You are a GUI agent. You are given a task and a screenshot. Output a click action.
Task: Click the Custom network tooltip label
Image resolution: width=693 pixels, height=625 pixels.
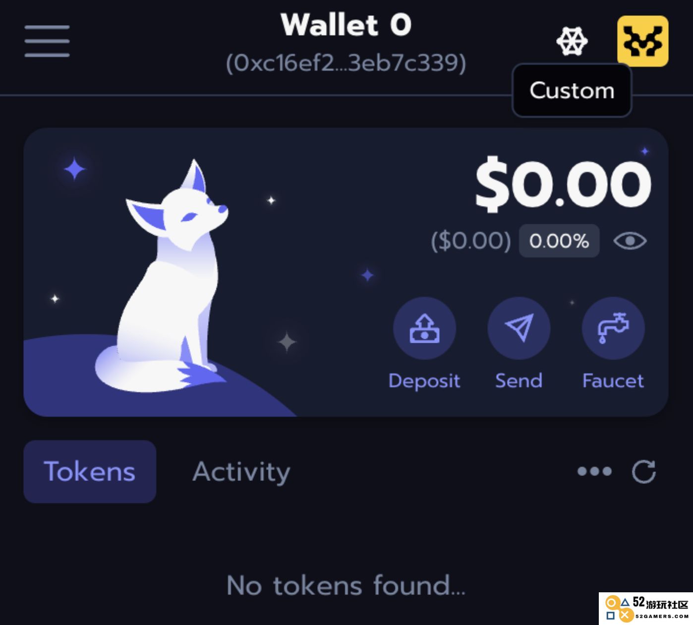coord(572,91)
